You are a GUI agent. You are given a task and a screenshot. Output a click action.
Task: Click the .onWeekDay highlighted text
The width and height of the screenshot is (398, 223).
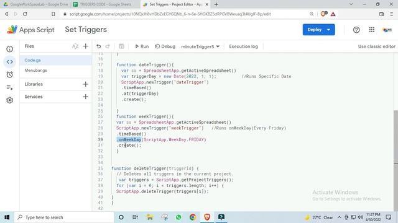click(129, 139)
